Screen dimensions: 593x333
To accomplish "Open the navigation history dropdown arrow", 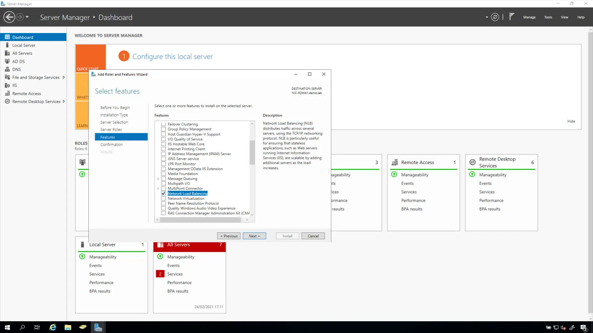I will tap(27, 17).
